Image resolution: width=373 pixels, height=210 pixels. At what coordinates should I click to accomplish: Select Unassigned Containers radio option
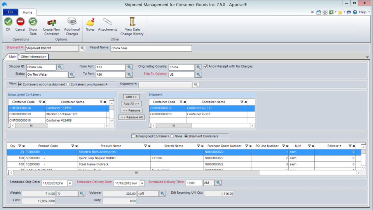(x=133, y=136)
